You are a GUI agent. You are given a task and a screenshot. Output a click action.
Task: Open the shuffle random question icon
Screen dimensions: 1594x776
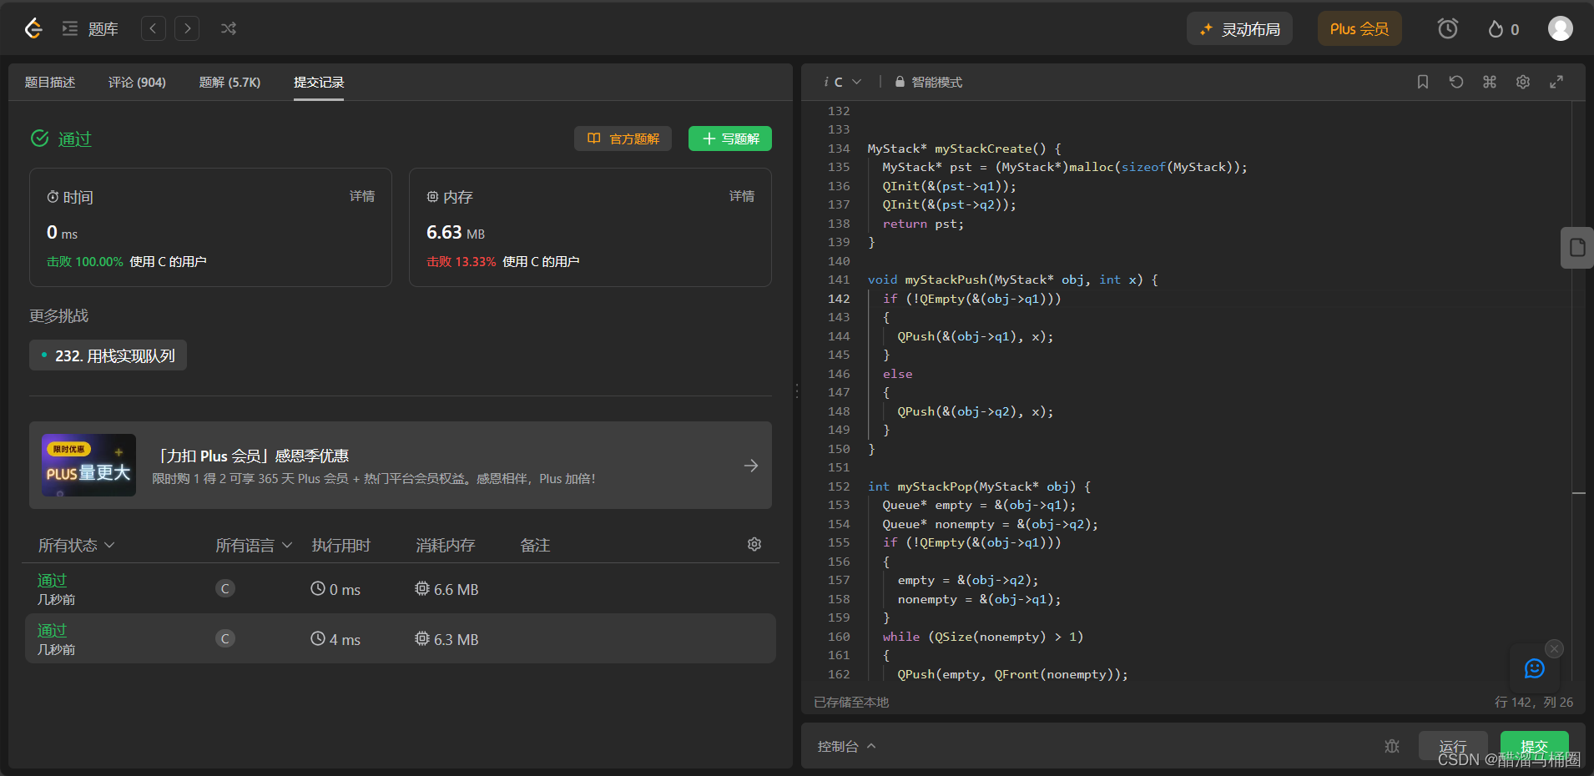point(229,28)
